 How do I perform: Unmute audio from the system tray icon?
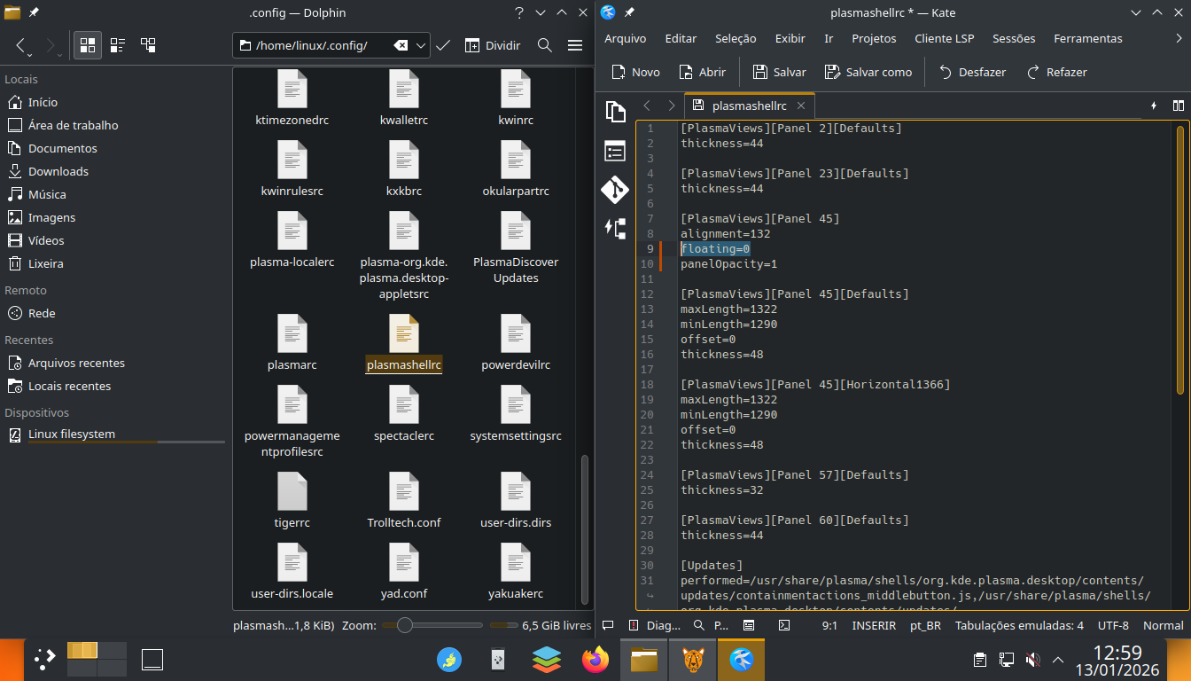click(x=1031, y=660)
